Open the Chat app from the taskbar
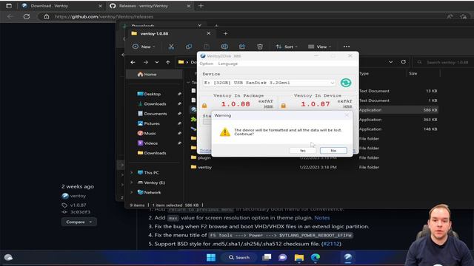This screenshot has width=474, height=266. [x=283, y=257]
